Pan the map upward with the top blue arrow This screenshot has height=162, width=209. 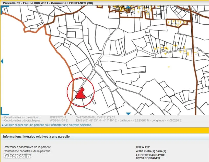[x=128, y=7]
